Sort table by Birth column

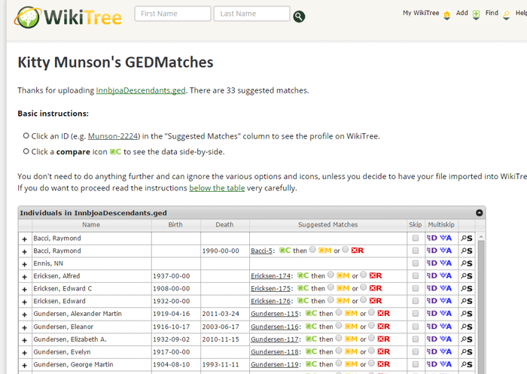click(175, 225)
